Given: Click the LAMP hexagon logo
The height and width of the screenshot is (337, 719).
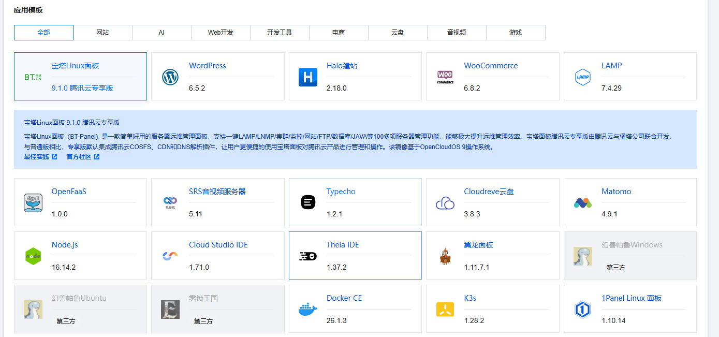Looking at the screenshot, I should (583, 77).
